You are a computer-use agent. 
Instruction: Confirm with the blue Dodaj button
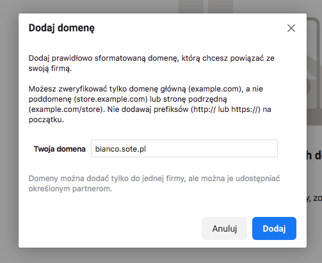274,228
